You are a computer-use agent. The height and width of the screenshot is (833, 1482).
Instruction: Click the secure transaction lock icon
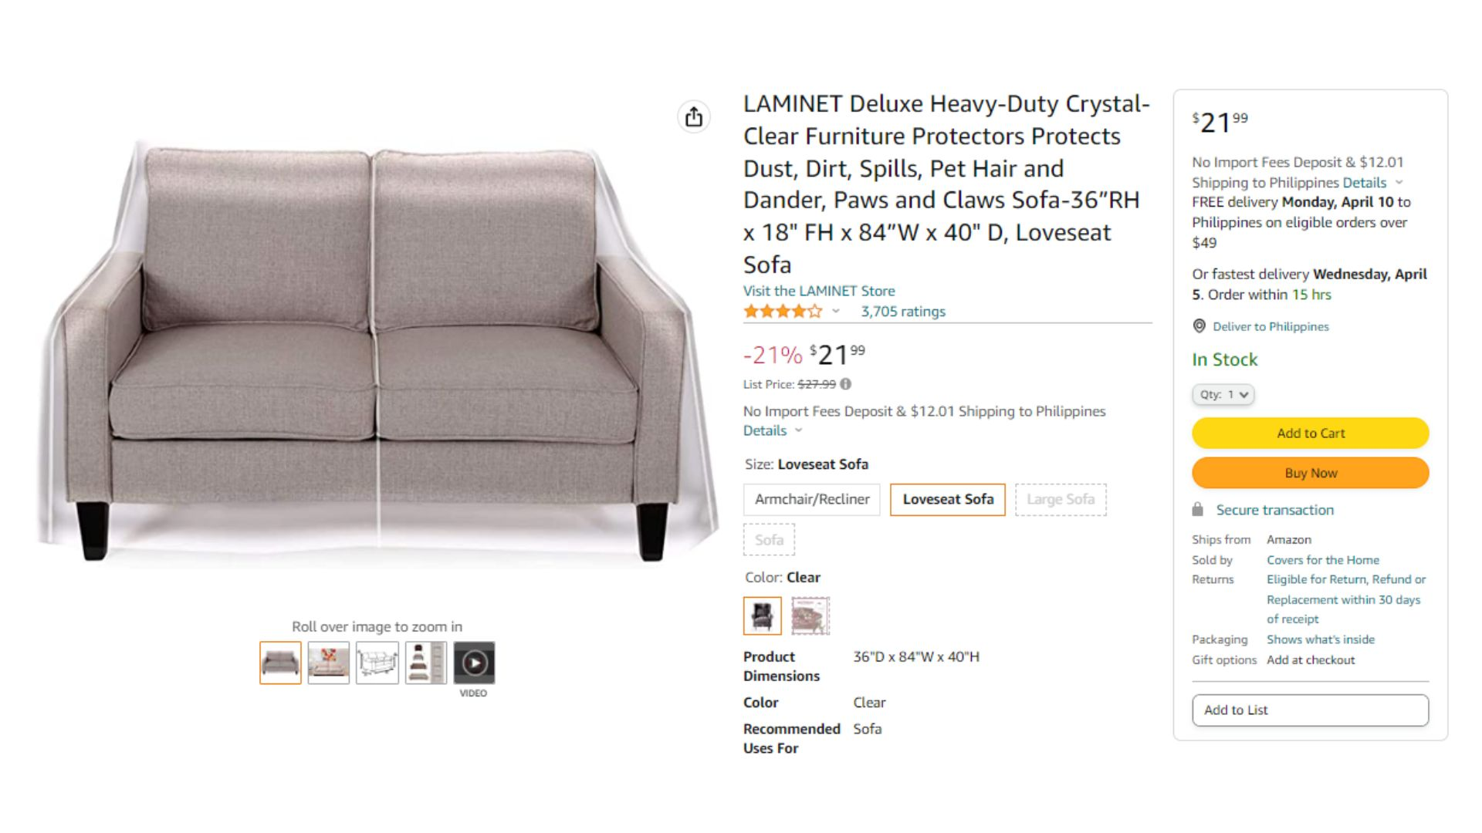pyautogui.click(x=1197, y=509)
